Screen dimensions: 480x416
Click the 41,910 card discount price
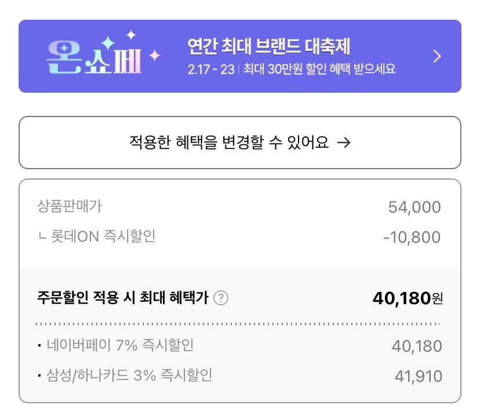click(417, 377)
